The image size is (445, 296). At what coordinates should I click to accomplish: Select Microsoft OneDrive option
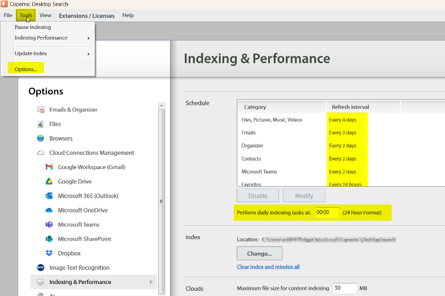(x=83, y=210)
